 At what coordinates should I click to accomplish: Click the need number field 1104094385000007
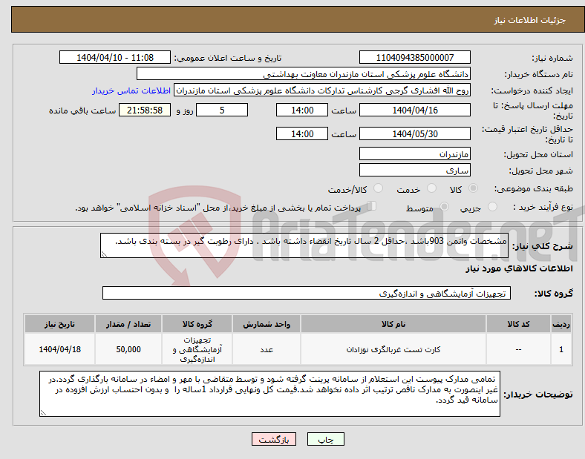point(415,57)
